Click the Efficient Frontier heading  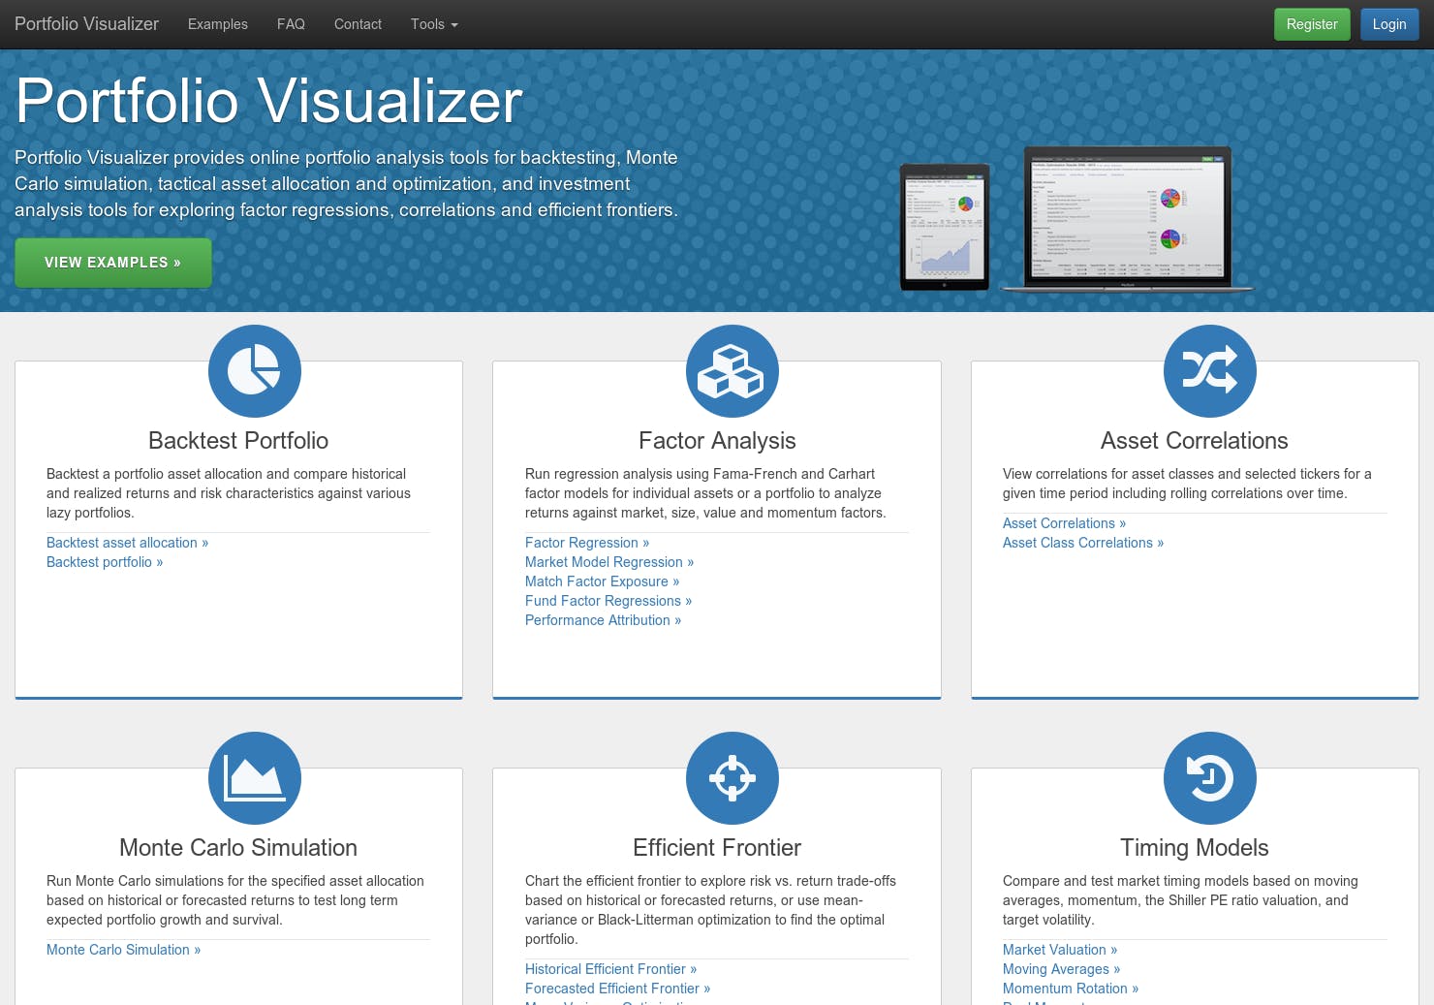tap(717, 848)
